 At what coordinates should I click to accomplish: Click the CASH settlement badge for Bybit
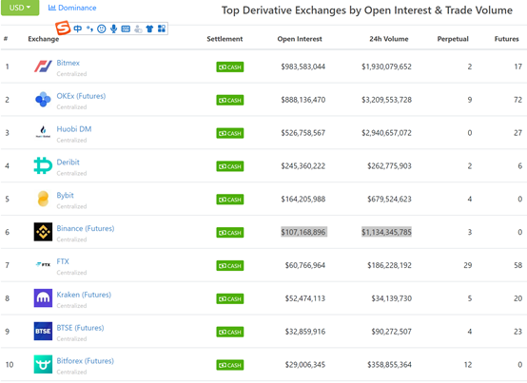click(x=230, y=200)
